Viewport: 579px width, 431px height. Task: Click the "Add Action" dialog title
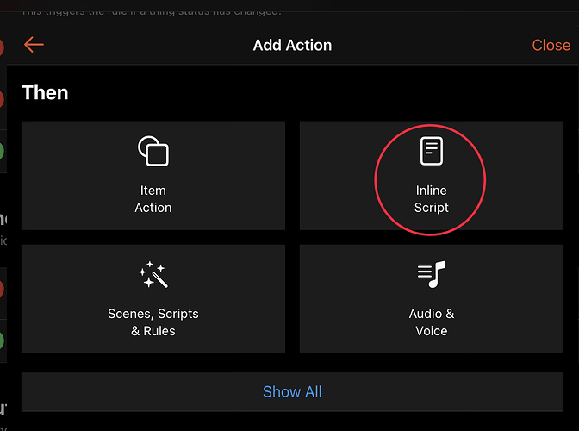click(x=292, y=46)
